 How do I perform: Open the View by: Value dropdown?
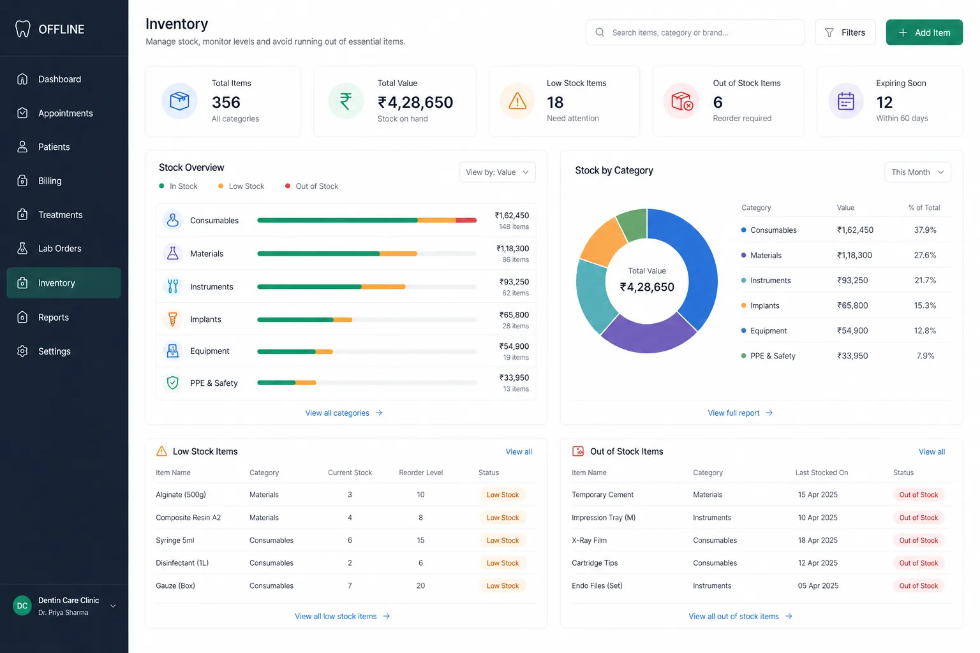(x=497, y=172)
